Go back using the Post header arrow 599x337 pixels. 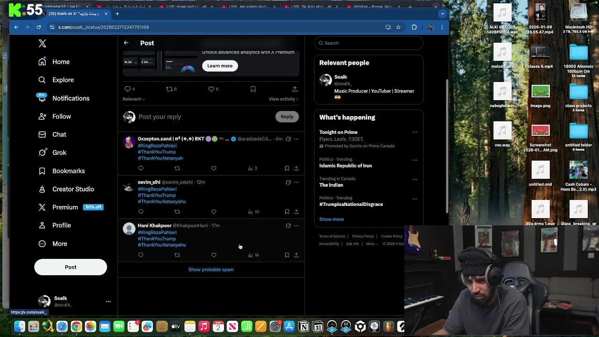click(x=126, y=43)
